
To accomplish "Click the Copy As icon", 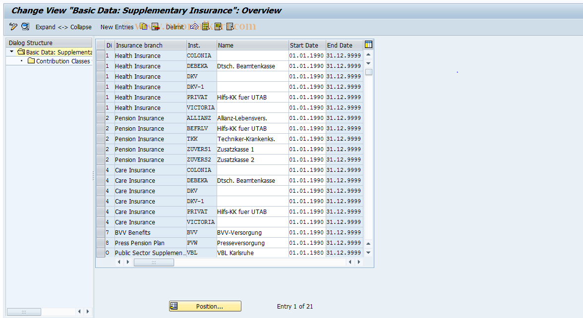I will pos(144,26).
